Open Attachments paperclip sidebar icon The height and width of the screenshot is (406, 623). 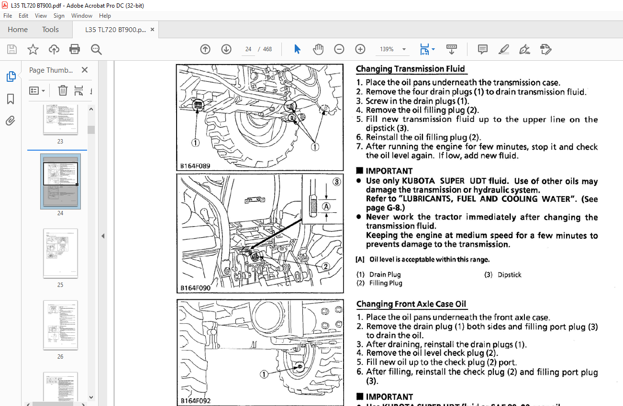(x=11, y=121)
